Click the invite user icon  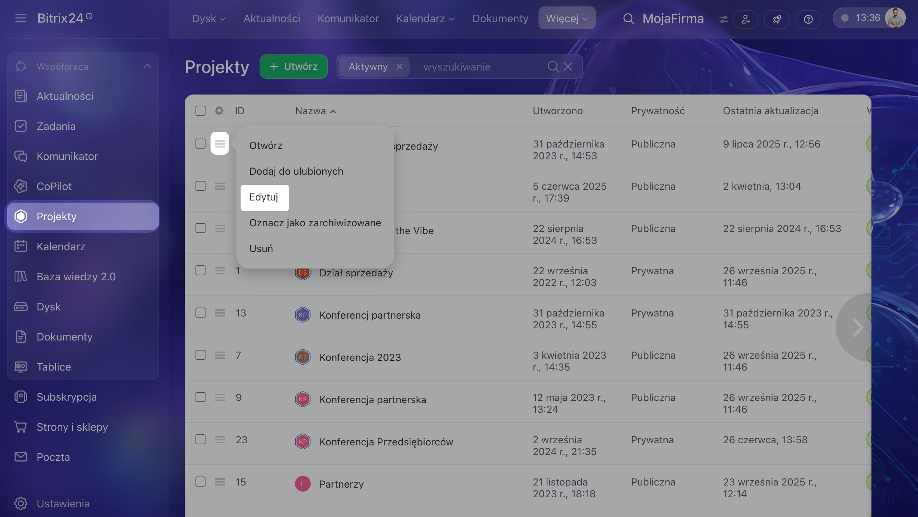(745, 19)
